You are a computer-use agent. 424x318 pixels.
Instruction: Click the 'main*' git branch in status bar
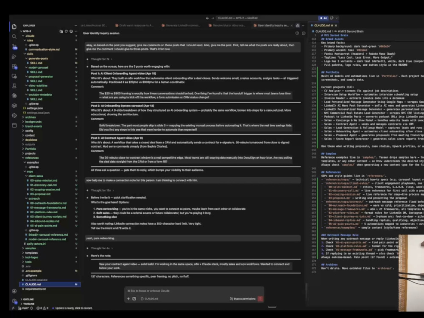[23, 308]
